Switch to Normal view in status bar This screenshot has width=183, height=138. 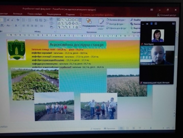[121, 128]
